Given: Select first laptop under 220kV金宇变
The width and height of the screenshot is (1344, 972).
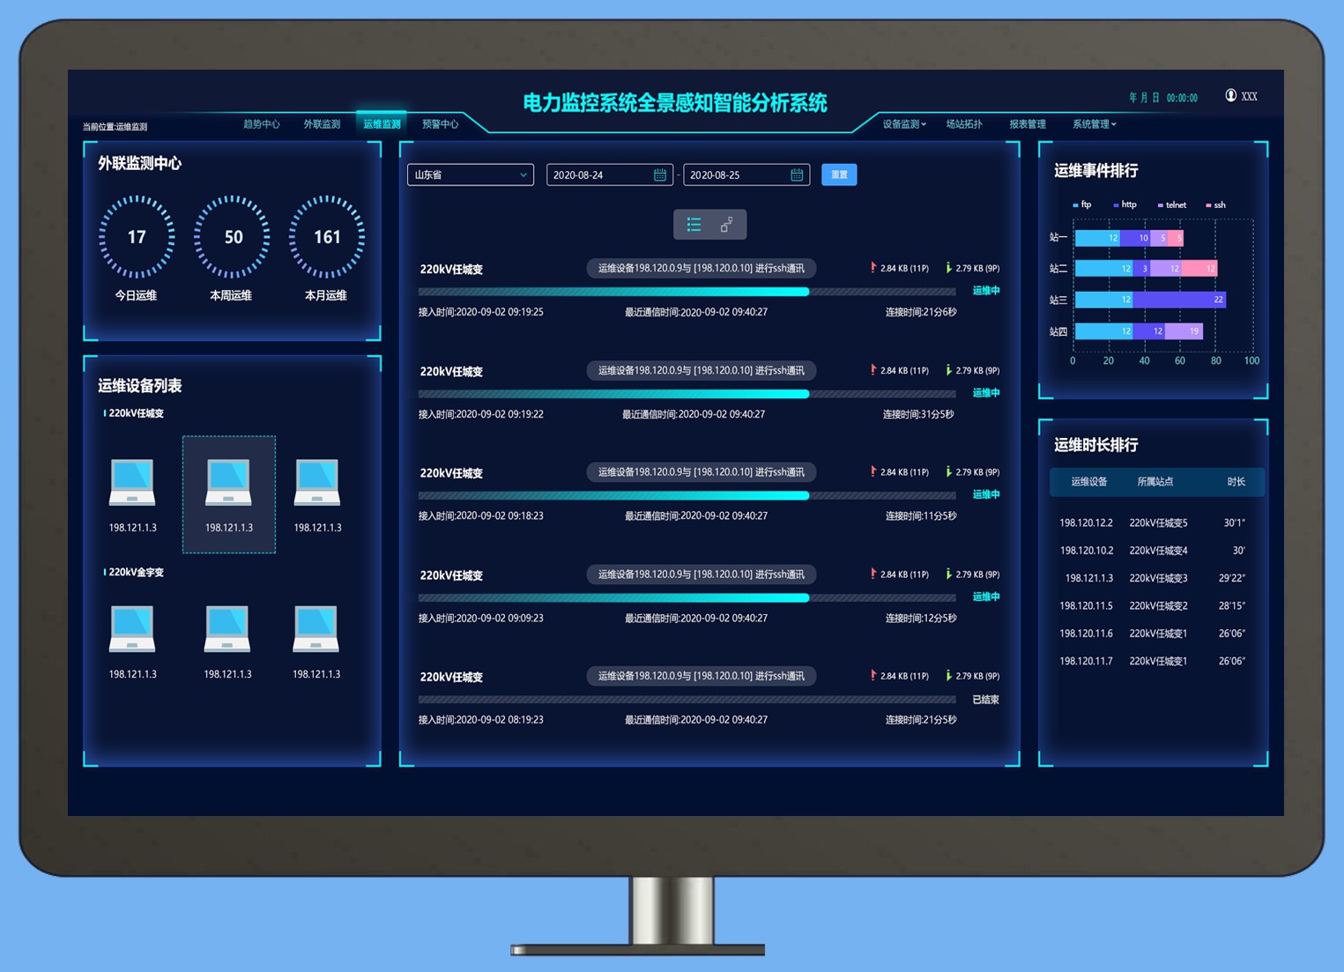Looking at the screenshot, I should [x=132, y=629].
